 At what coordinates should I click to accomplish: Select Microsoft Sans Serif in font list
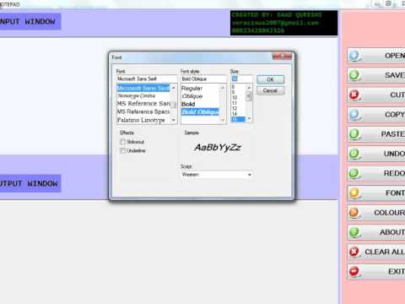143,88
